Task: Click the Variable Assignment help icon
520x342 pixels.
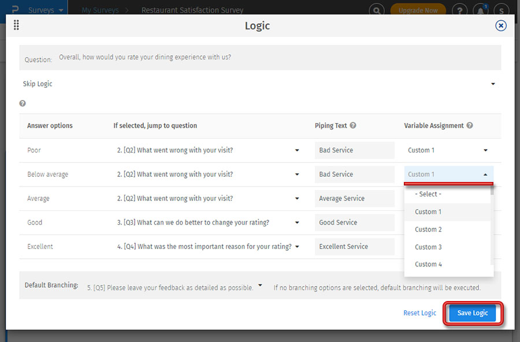Action: pos(470,125)
